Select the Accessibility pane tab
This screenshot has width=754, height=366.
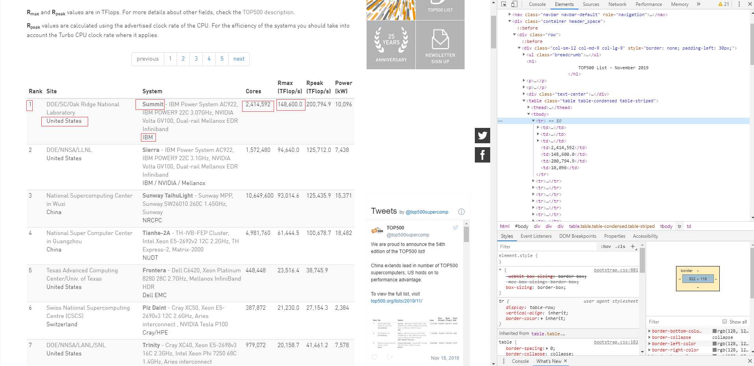(645, 236)
